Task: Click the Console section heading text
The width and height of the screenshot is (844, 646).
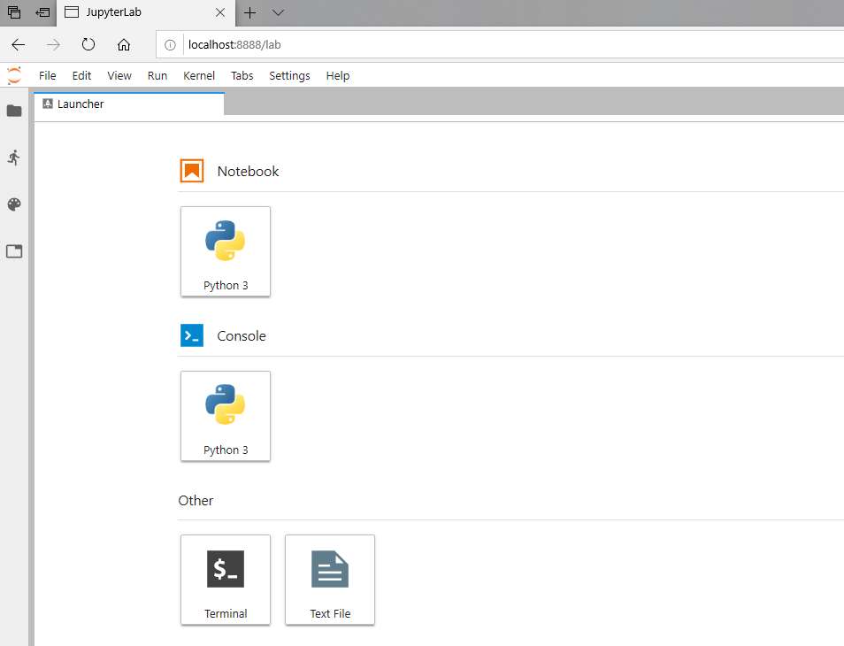Action: pos(242,336)
